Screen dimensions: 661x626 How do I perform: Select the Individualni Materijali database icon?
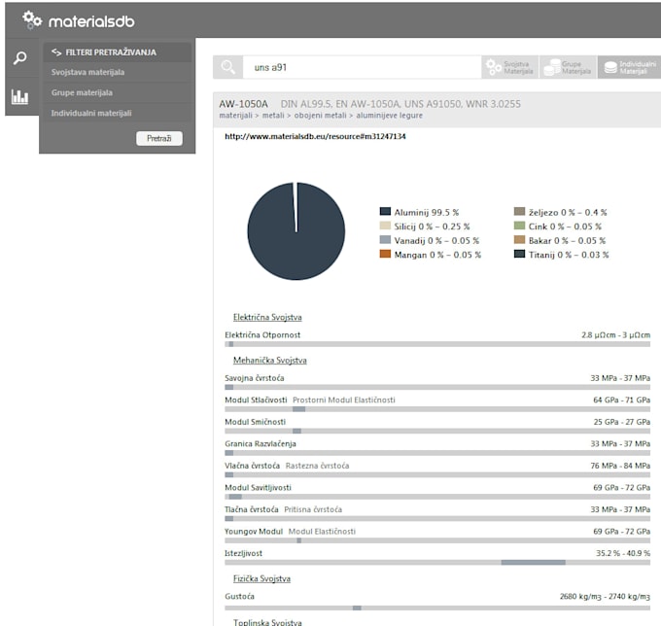[610, 67]
